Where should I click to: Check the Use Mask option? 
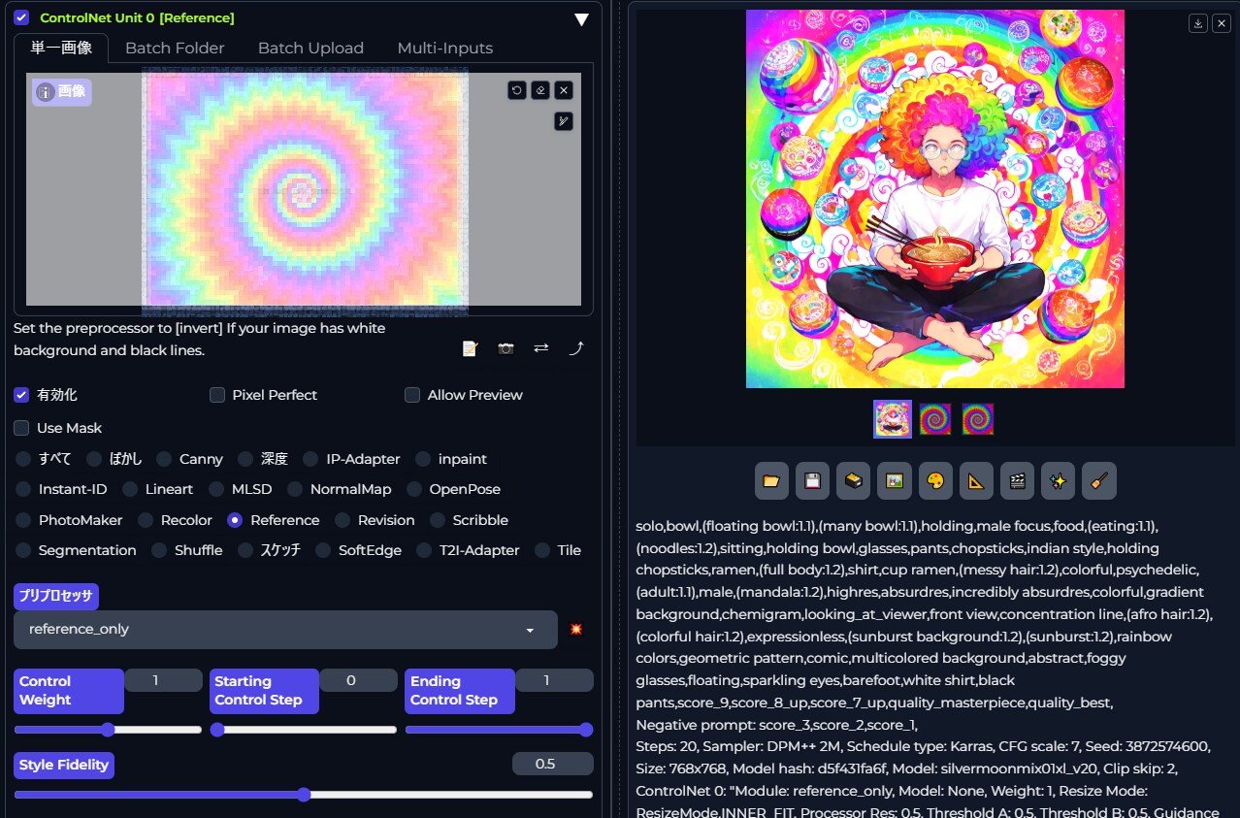21,428
